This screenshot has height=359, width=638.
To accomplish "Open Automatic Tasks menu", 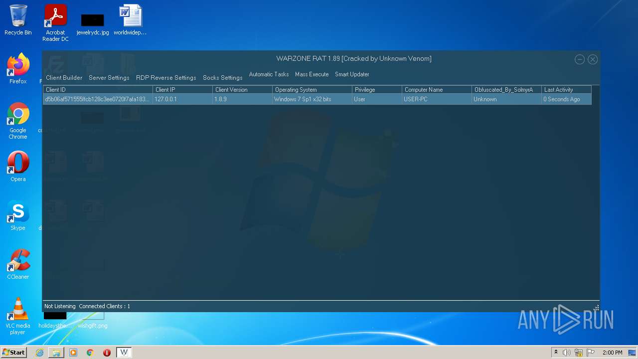I will tap(269, 74).
